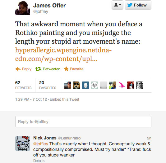Open the pink bird avatar profile

click(122, 85)
